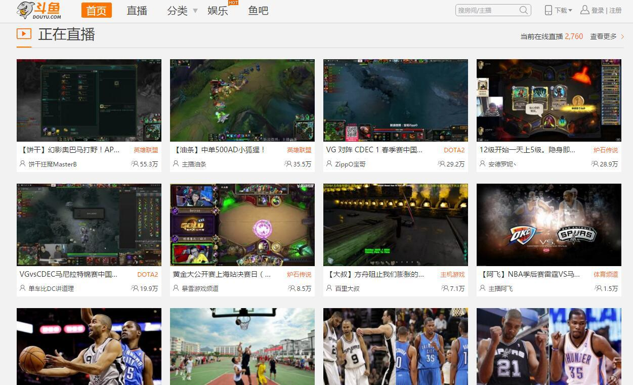Click the 登录 link

tap(598, 10)
